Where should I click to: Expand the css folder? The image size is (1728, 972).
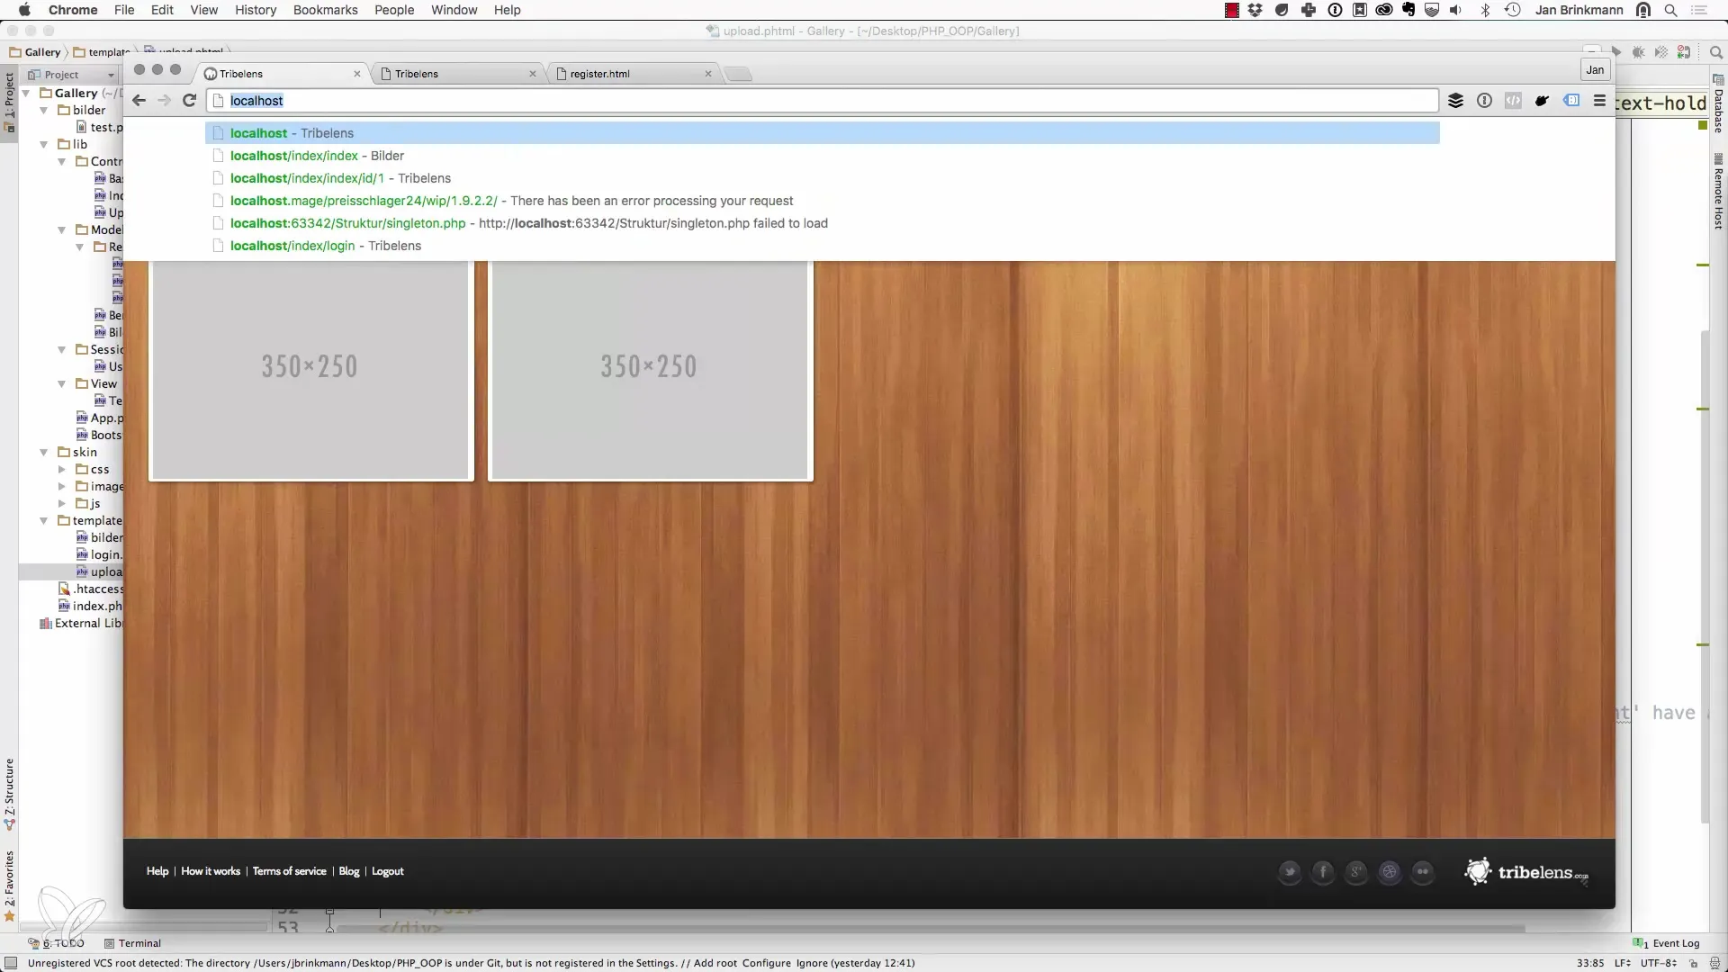tap(62, 469)
